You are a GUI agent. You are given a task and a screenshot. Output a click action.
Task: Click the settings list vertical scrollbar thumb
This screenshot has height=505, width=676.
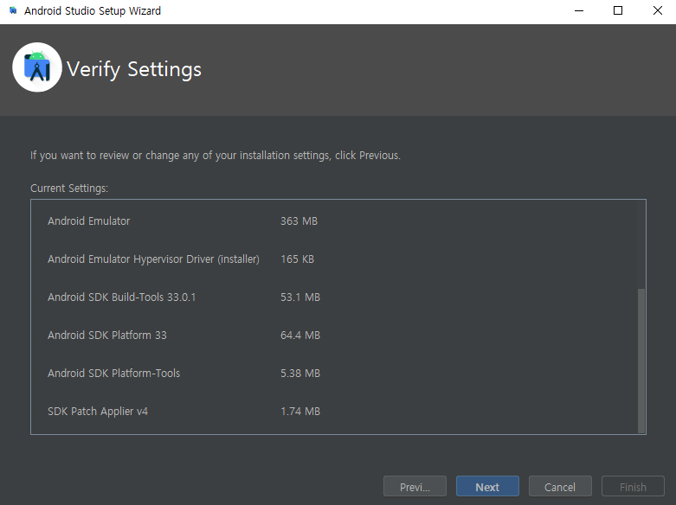[x=641, y=361]
